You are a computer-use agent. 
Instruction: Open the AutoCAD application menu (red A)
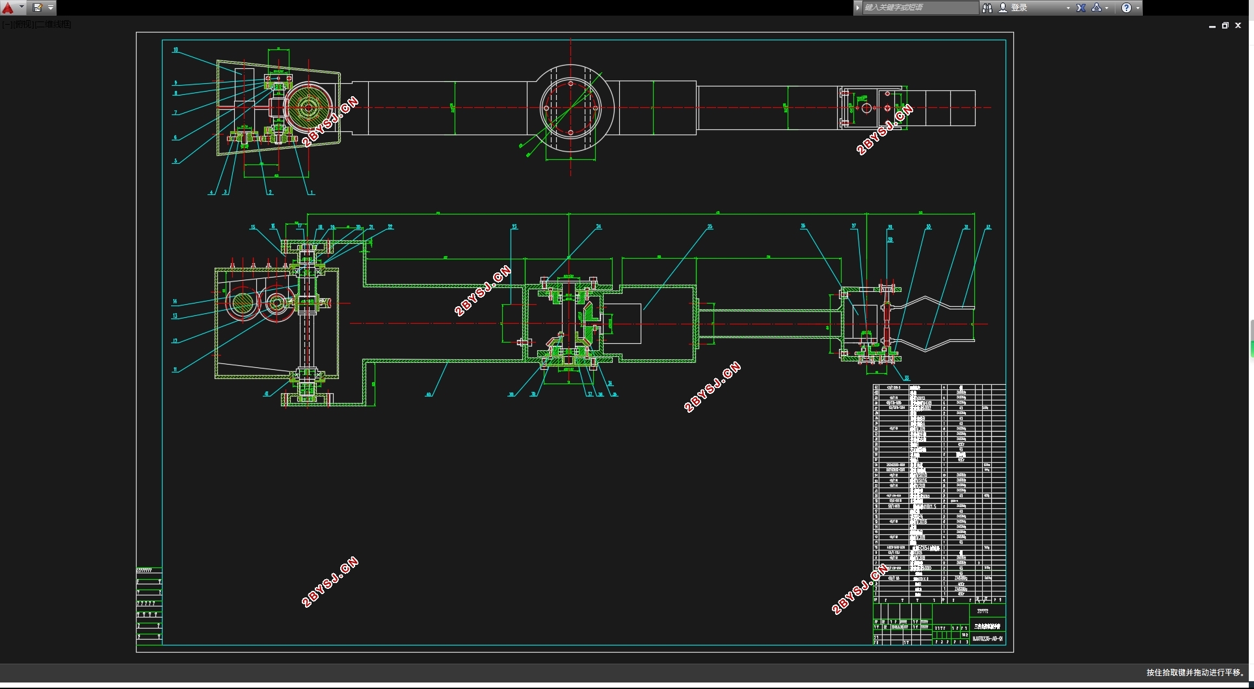(x=8, y=8)
